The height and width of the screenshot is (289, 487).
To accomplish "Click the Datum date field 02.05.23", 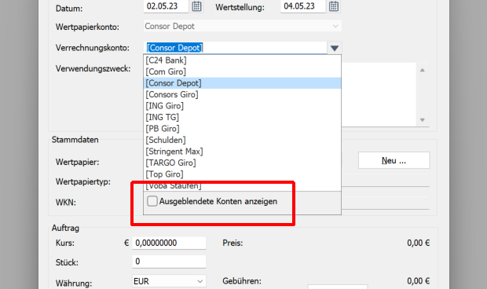I will point(166,6).
